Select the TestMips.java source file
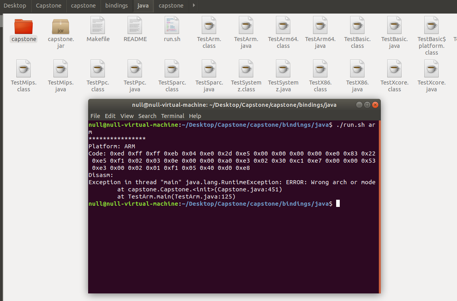The width and height of the screenshot is (457, 301). point(61,68)
